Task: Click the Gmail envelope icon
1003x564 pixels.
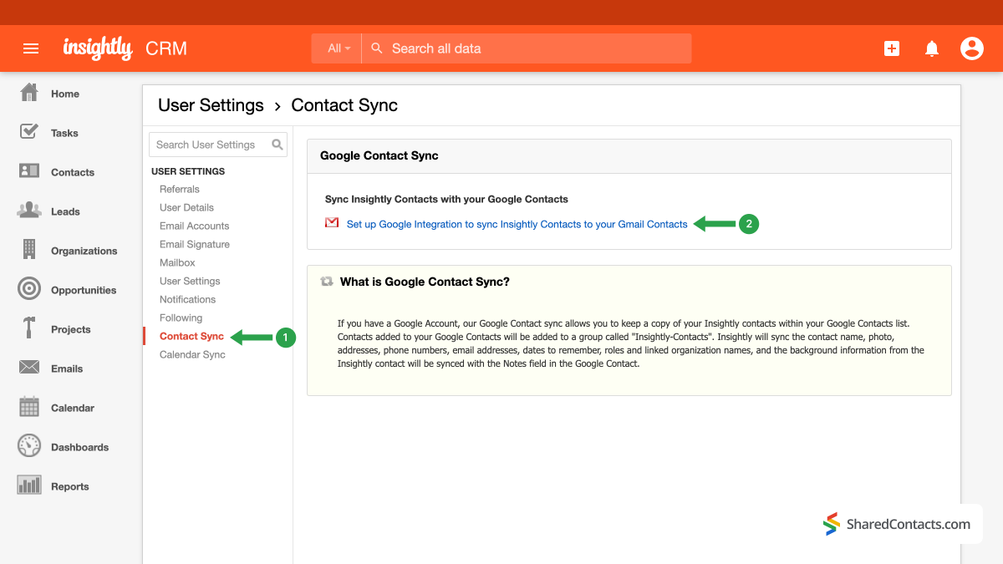Action: (332, 223)
